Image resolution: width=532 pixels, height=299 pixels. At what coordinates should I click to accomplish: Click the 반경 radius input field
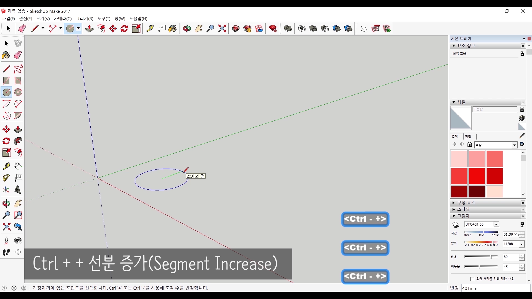point(495,288)
